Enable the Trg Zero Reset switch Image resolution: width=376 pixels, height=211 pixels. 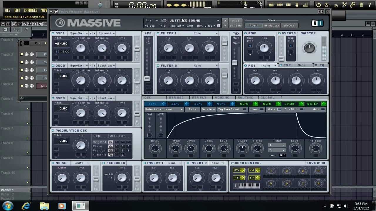(245, 109)
